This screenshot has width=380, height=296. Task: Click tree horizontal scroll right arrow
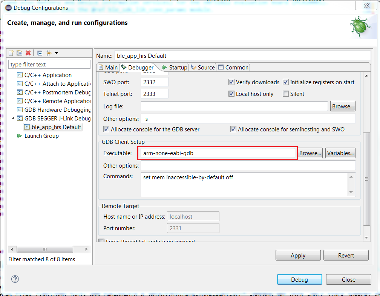[86, 249]
